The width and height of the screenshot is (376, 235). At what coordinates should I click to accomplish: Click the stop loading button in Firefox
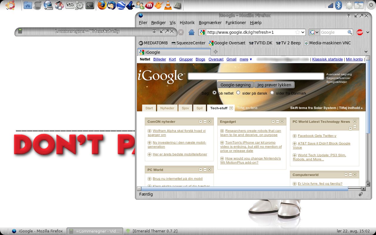pyautogui.click(x=181, y=32)
